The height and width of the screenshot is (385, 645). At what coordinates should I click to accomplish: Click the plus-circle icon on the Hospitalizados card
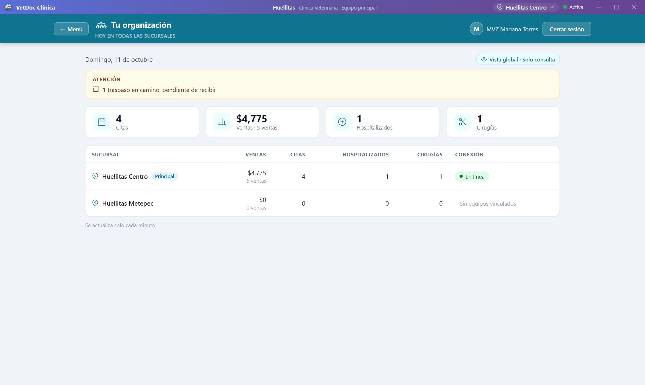pyautogui.click(x=342, y=122)
